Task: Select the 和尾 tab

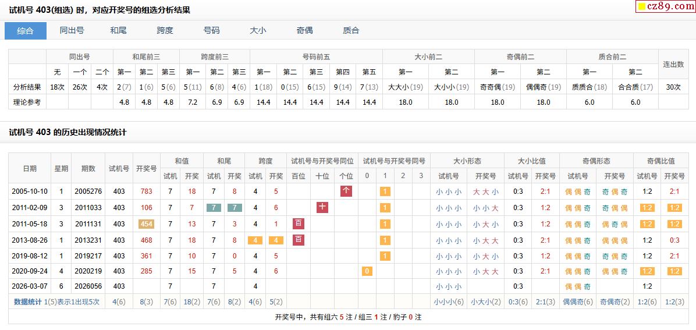Action: point(119,31)
